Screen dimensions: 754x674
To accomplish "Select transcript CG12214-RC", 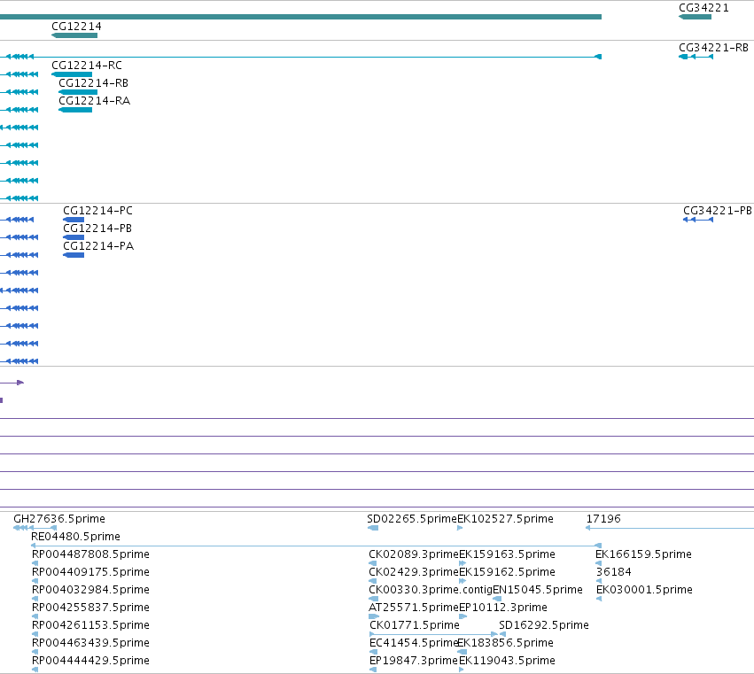I will [x=72, y=74].
